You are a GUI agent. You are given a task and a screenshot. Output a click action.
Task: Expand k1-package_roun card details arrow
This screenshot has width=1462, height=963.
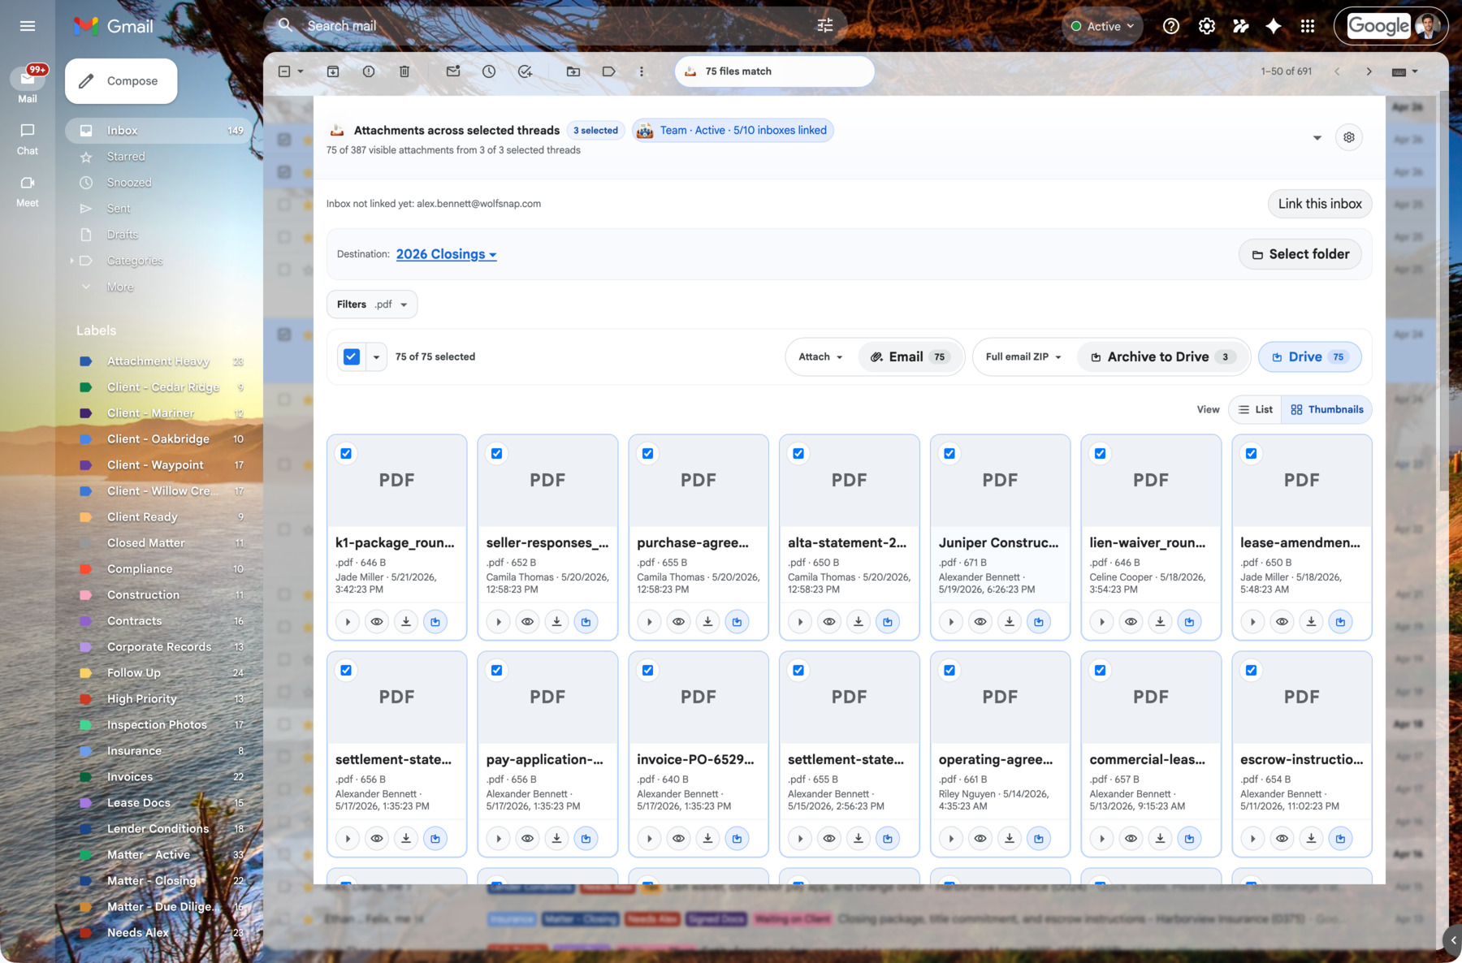(348, 622)
